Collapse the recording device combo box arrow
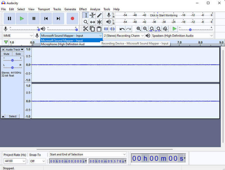Viewport: 225px width, 170px height. (x=100, y=36)
